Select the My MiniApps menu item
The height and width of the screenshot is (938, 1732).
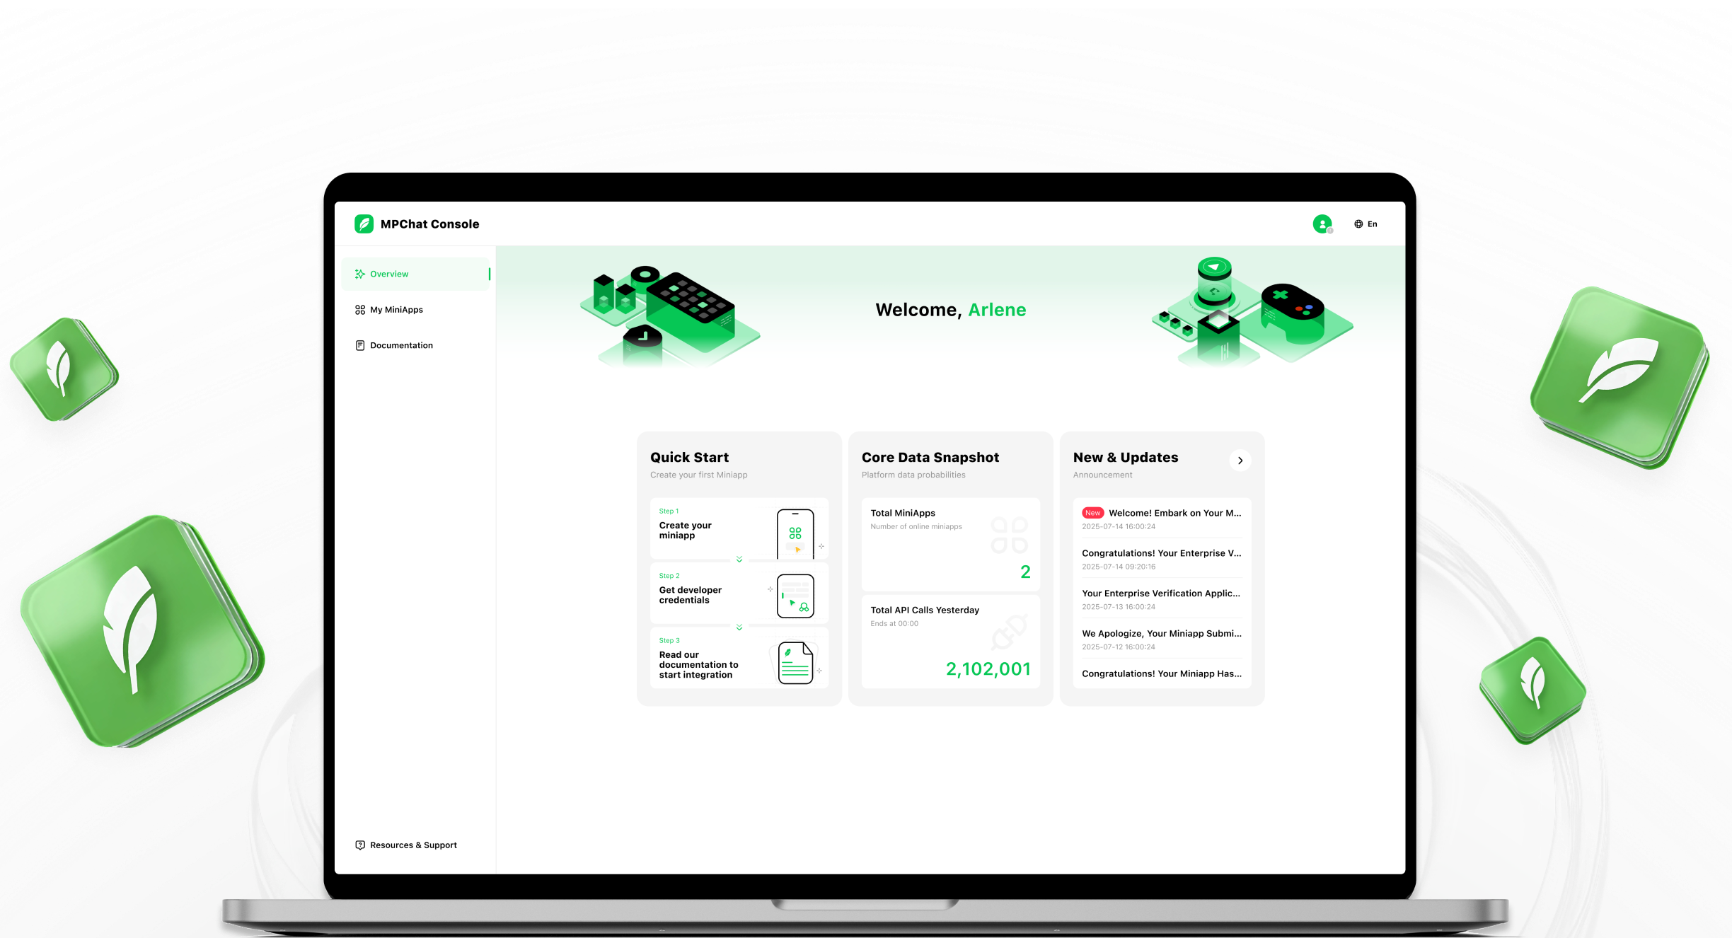click(x=396, y=310)
